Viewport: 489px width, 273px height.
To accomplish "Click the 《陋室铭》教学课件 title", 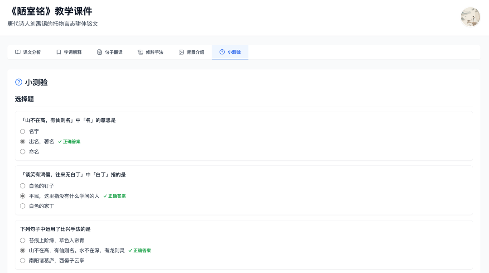I will click(50, 11).
